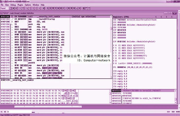The width and height of the screenshot is (180, 116).
Task: Select the call __security_init_cookie instruction row
Action: point(55,16)
